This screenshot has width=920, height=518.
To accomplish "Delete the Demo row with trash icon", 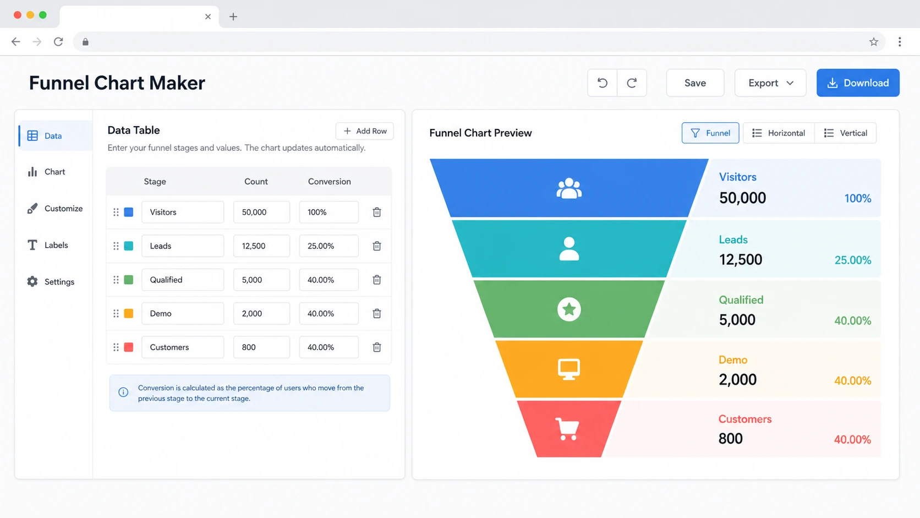I will pyautogui.click(x=377, y=313).
